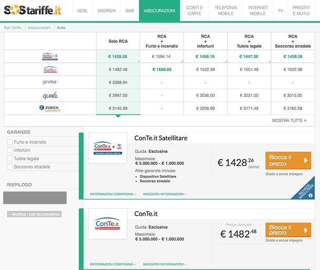Select the Zurich Connect logo row
Image resolution: width=320 pixels, height=270 pixels.
(x=50, y=108)
